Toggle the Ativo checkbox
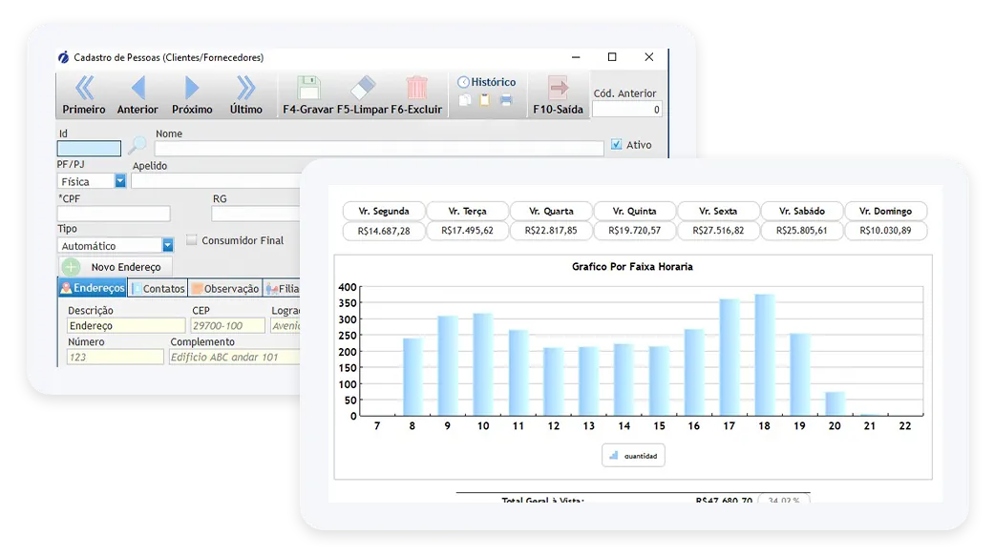994x555 pixels. [x=616, y=145]
